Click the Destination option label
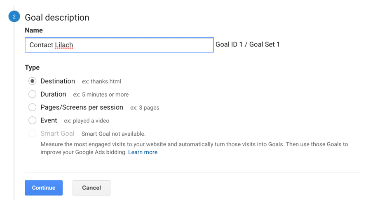The height and width of the screenshot is (201, 387). (58, 81)
